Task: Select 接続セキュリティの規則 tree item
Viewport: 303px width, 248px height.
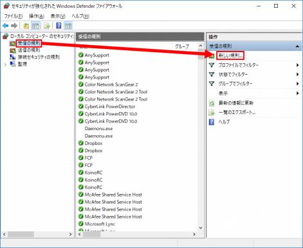Action: coord(39,57)
